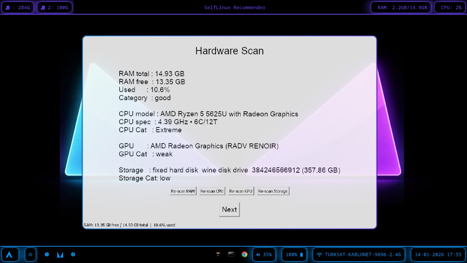
Task: Click the power button in the taskbar
Action: (x=30, y=254)
